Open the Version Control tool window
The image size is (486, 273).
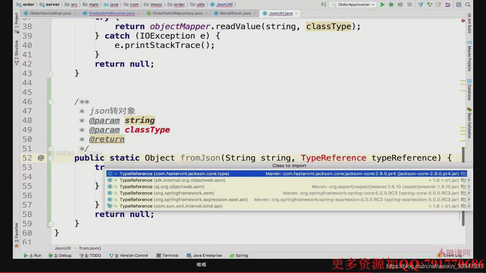click(128, 255)
